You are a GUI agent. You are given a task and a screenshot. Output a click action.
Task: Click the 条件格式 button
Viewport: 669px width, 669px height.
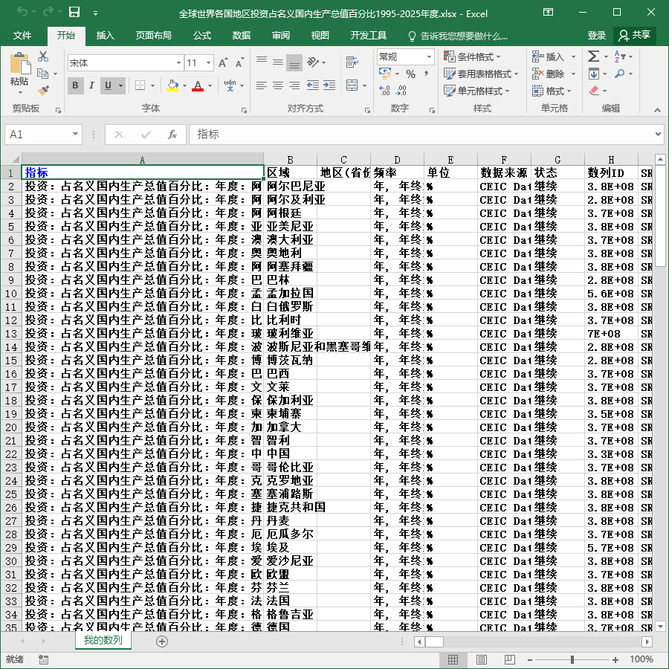(472, 56)
